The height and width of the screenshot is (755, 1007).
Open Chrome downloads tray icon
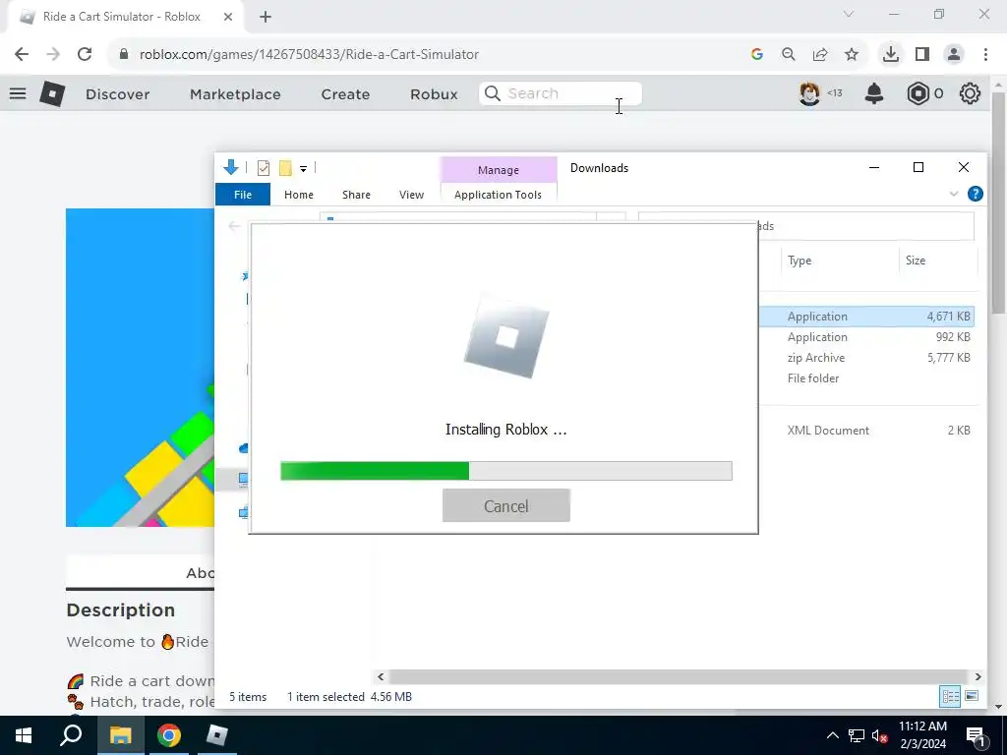(891, 55)
